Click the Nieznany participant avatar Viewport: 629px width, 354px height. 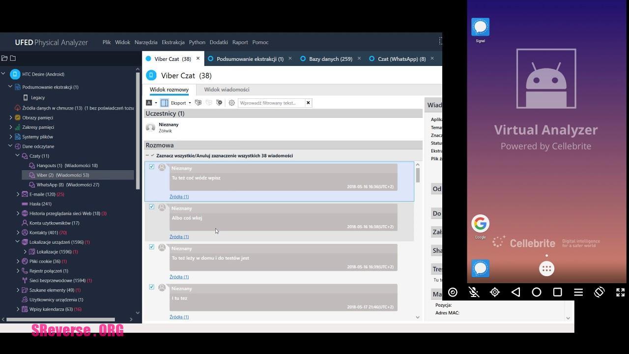151,128
